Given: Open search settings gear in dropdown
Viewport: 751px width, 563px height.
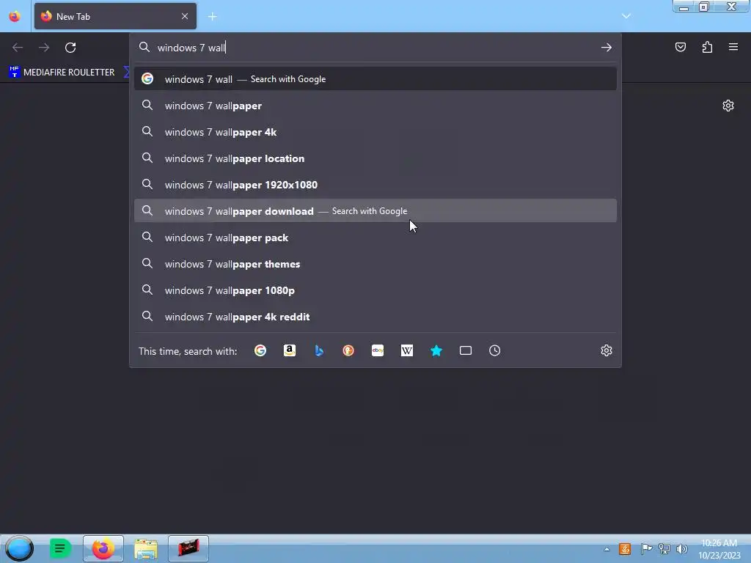Looking at the screenshot, I should (607, 350).
